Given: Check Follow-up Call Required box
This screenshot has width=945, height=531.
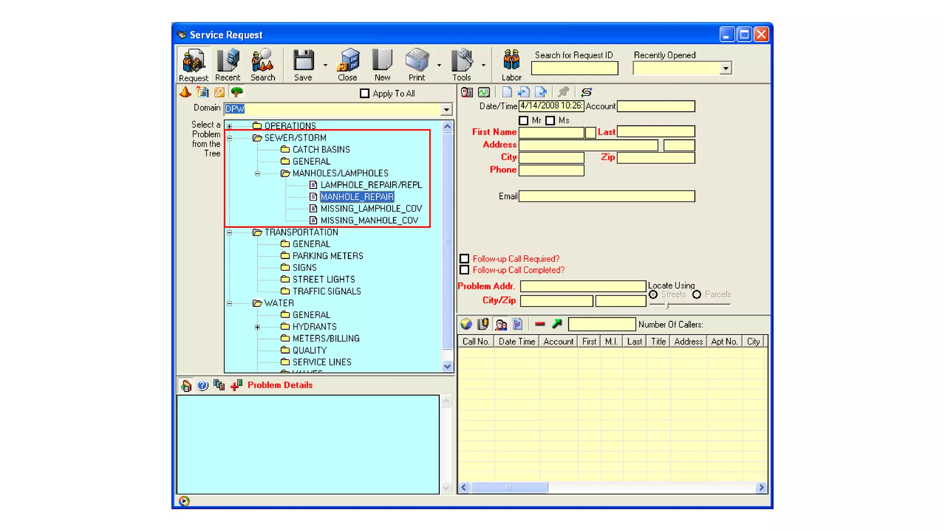Looking at the screenshot, I should [464, 259].
